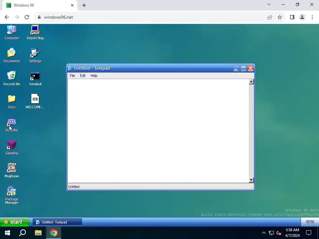Click the network tray icon
This screenshot has width=319, height=239.
tap(271, 233)
